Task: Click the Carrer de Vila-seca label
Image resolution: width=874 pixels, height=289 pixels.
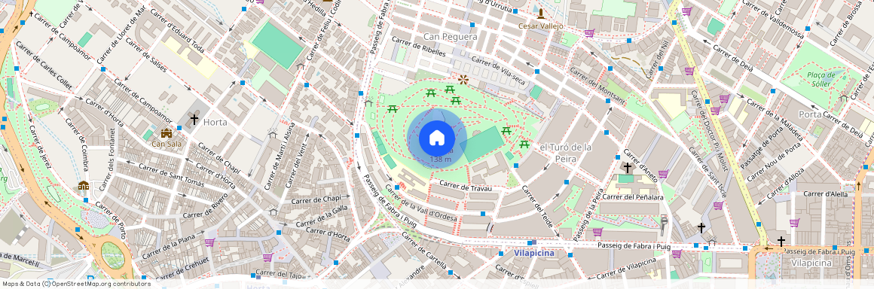Action: [498, 70]
